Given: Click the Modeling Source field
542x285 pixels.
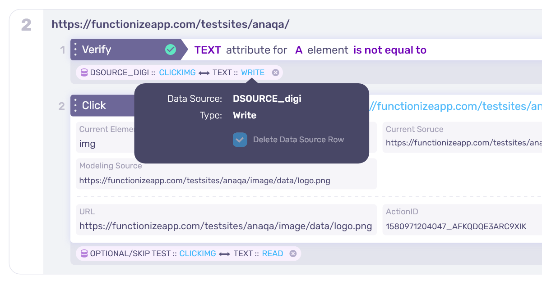Looking at the screenshot, I should click(x=226, y=181).
